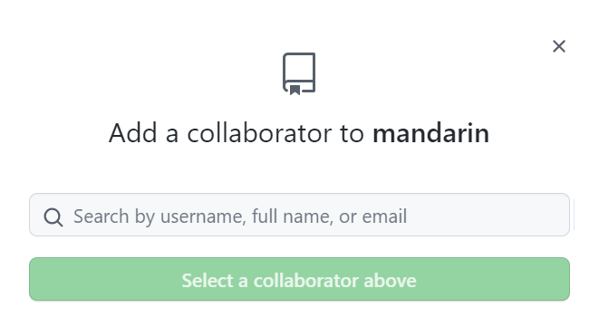This screenshot has height=327, width=599.
Task: Click the word Add in the dialog title
Action: (x=133, y=133)
